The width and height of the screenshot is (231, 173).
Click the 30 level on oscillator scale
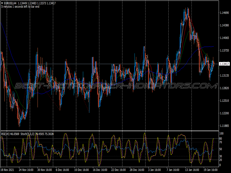[220, 156]
